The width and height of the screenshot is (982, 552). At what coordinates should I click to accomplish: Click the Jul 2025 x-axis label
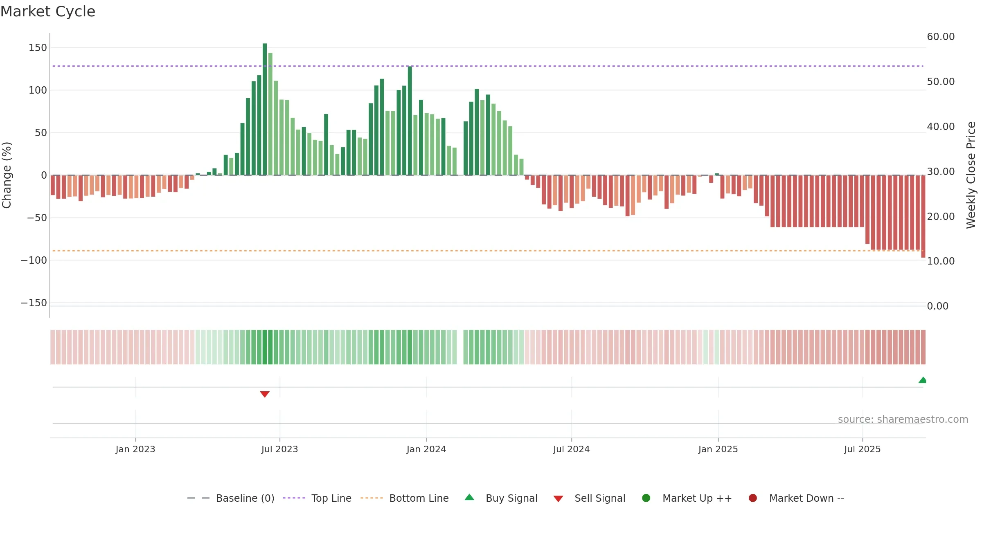point(863,449)
